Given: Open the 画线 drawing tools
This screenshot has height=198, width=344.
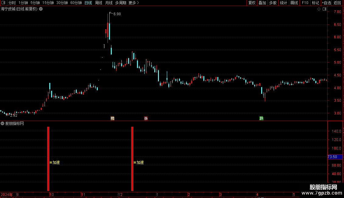Looking at the screenshot, I should 294,3.
